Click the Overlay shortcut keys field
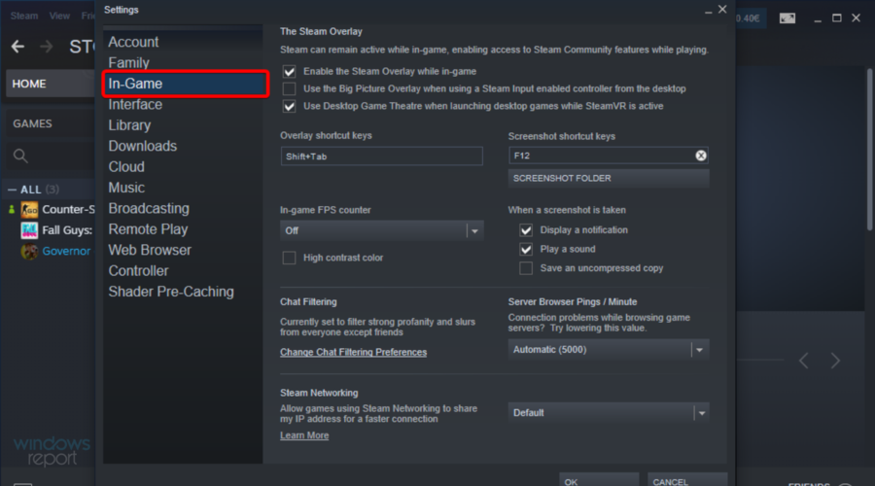This screenshot has height=486, width=875. (x=381, y=156)
